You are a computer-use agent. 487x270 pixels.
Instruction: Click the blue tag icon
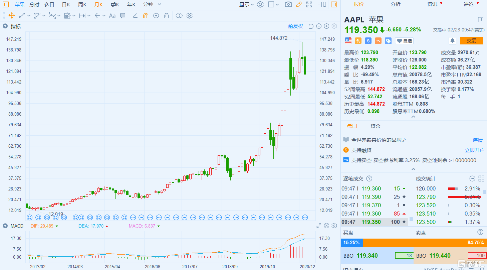pos(388,40)
